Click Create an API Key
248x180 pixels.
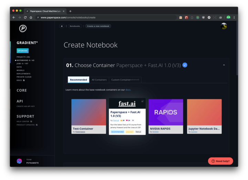coord(25,106)
